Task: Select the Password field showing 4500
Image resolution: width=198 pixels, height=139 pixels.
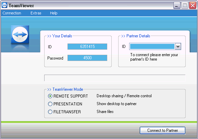Action: [87, 58]
